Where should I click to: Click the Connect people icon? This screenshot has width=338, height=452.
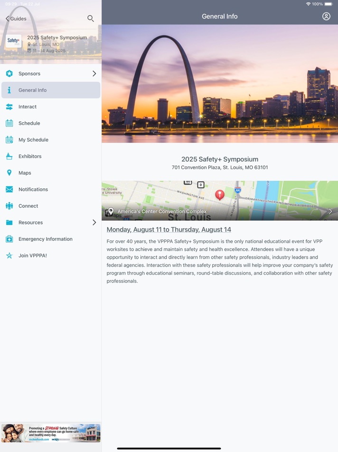(9, 206)
